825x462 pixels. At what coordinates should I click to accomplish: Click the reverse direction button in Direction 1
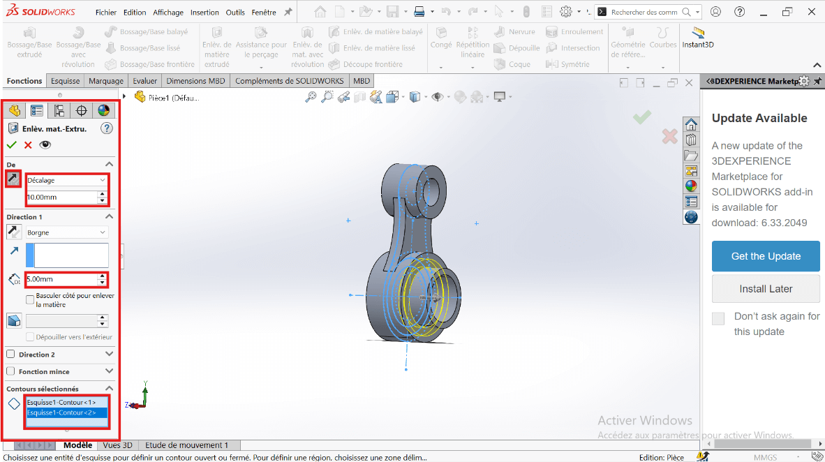point(14,232)
